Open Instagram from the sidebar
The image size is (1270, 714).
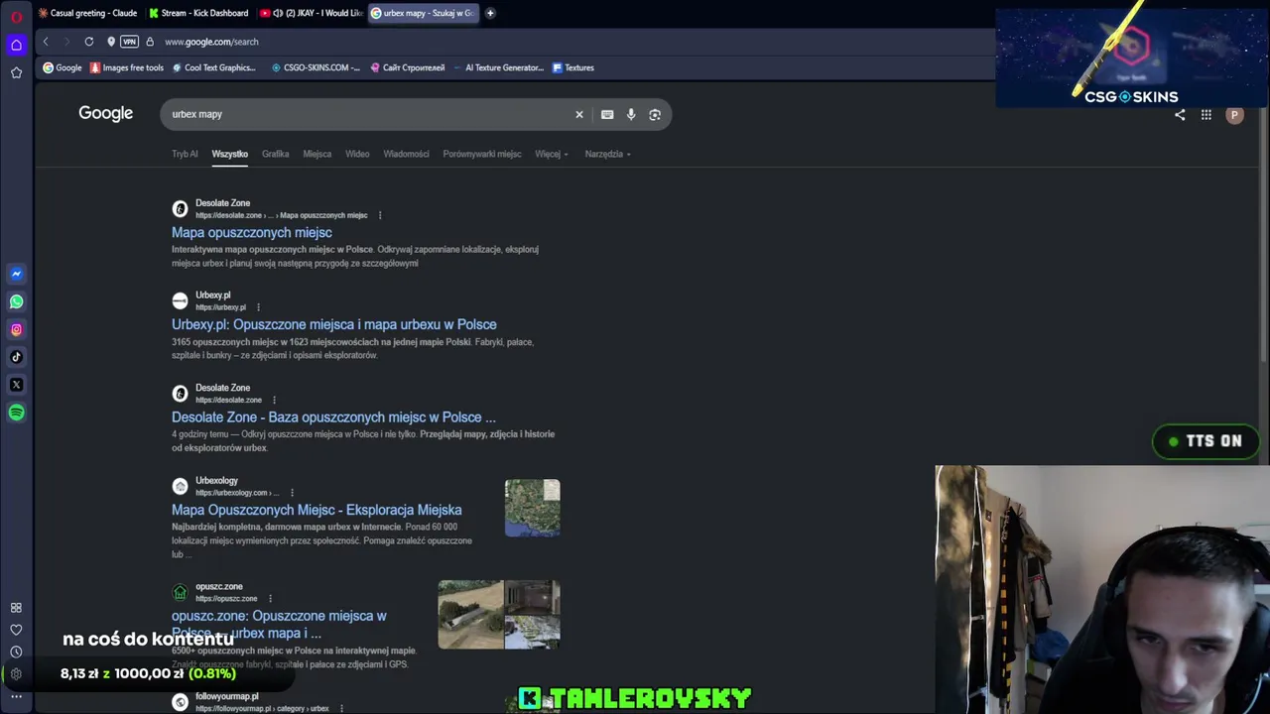[x=16, y=329]
